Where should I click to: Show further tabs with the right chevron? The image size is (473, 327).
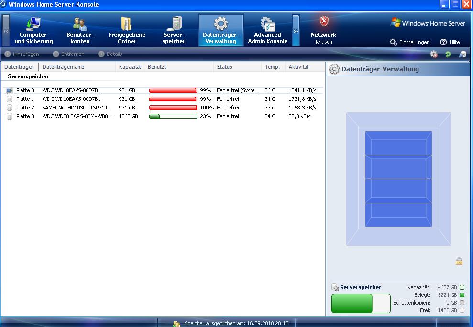coord(296,31)
